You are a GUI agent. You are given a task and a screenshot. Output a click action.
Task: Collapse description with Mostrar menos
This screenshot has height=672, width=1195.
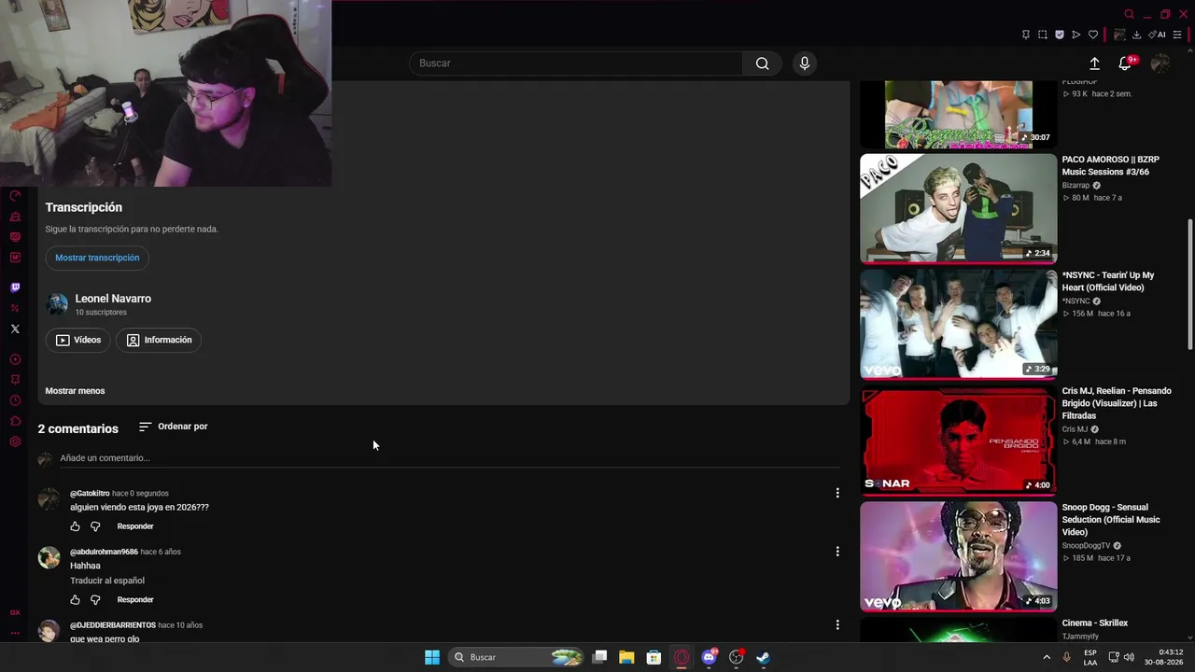click(x=75, y=391)
